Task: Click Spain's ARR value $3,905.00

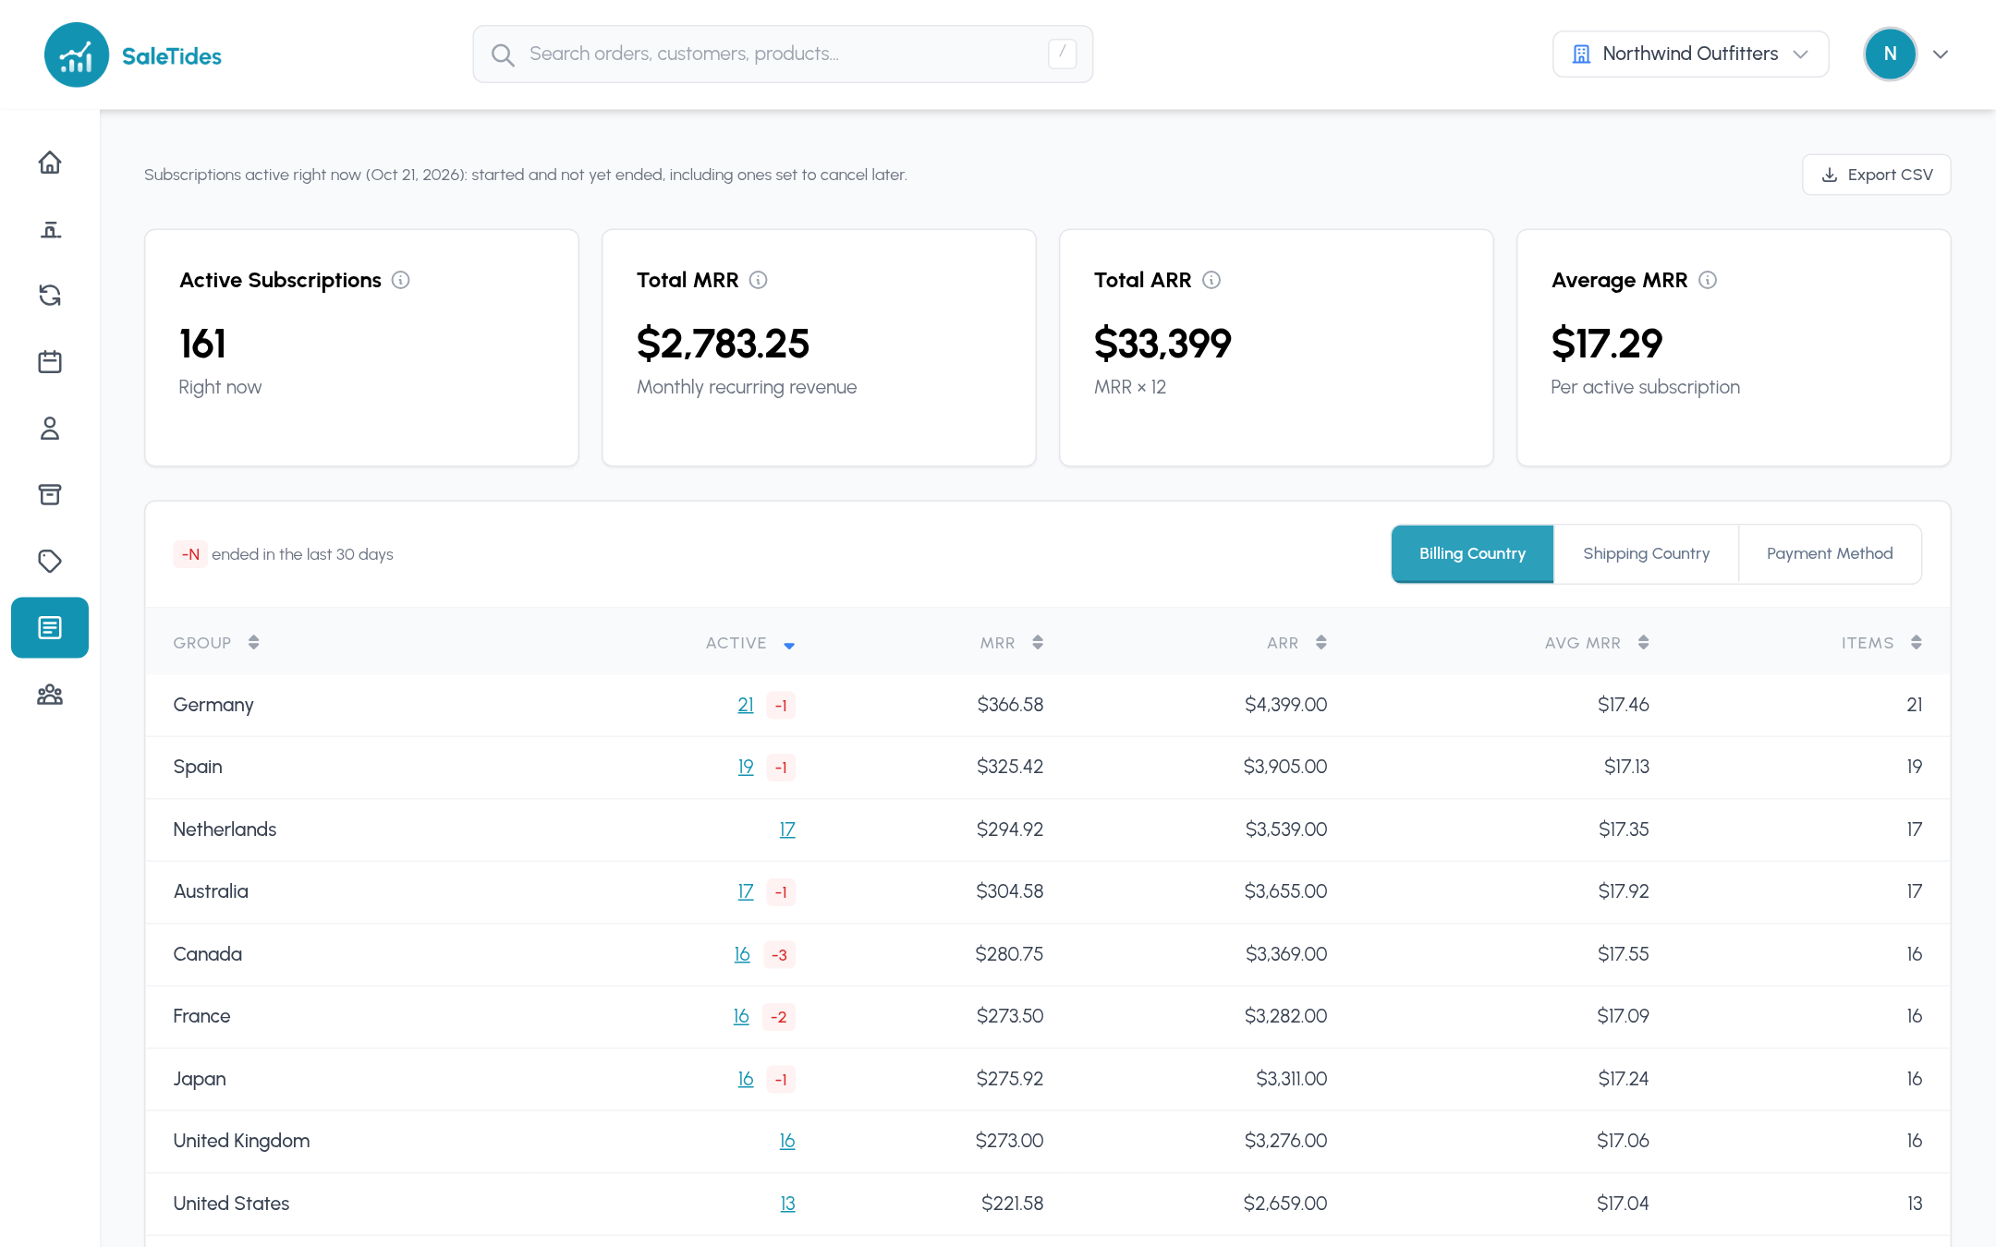Action: pyautogui.click(x=1285, y=767)
